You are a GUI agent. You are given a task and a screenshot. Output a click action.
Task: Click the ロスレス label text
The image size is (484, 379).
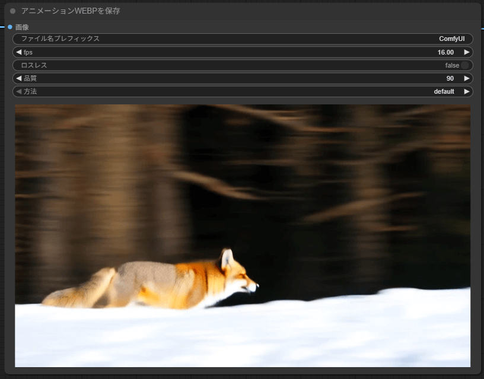click(34, 65)
